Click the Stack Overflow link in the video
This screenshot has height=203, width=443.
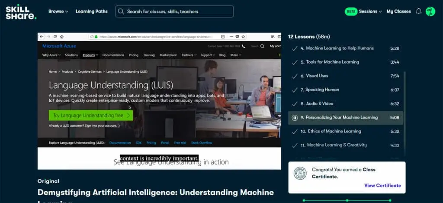202,143
